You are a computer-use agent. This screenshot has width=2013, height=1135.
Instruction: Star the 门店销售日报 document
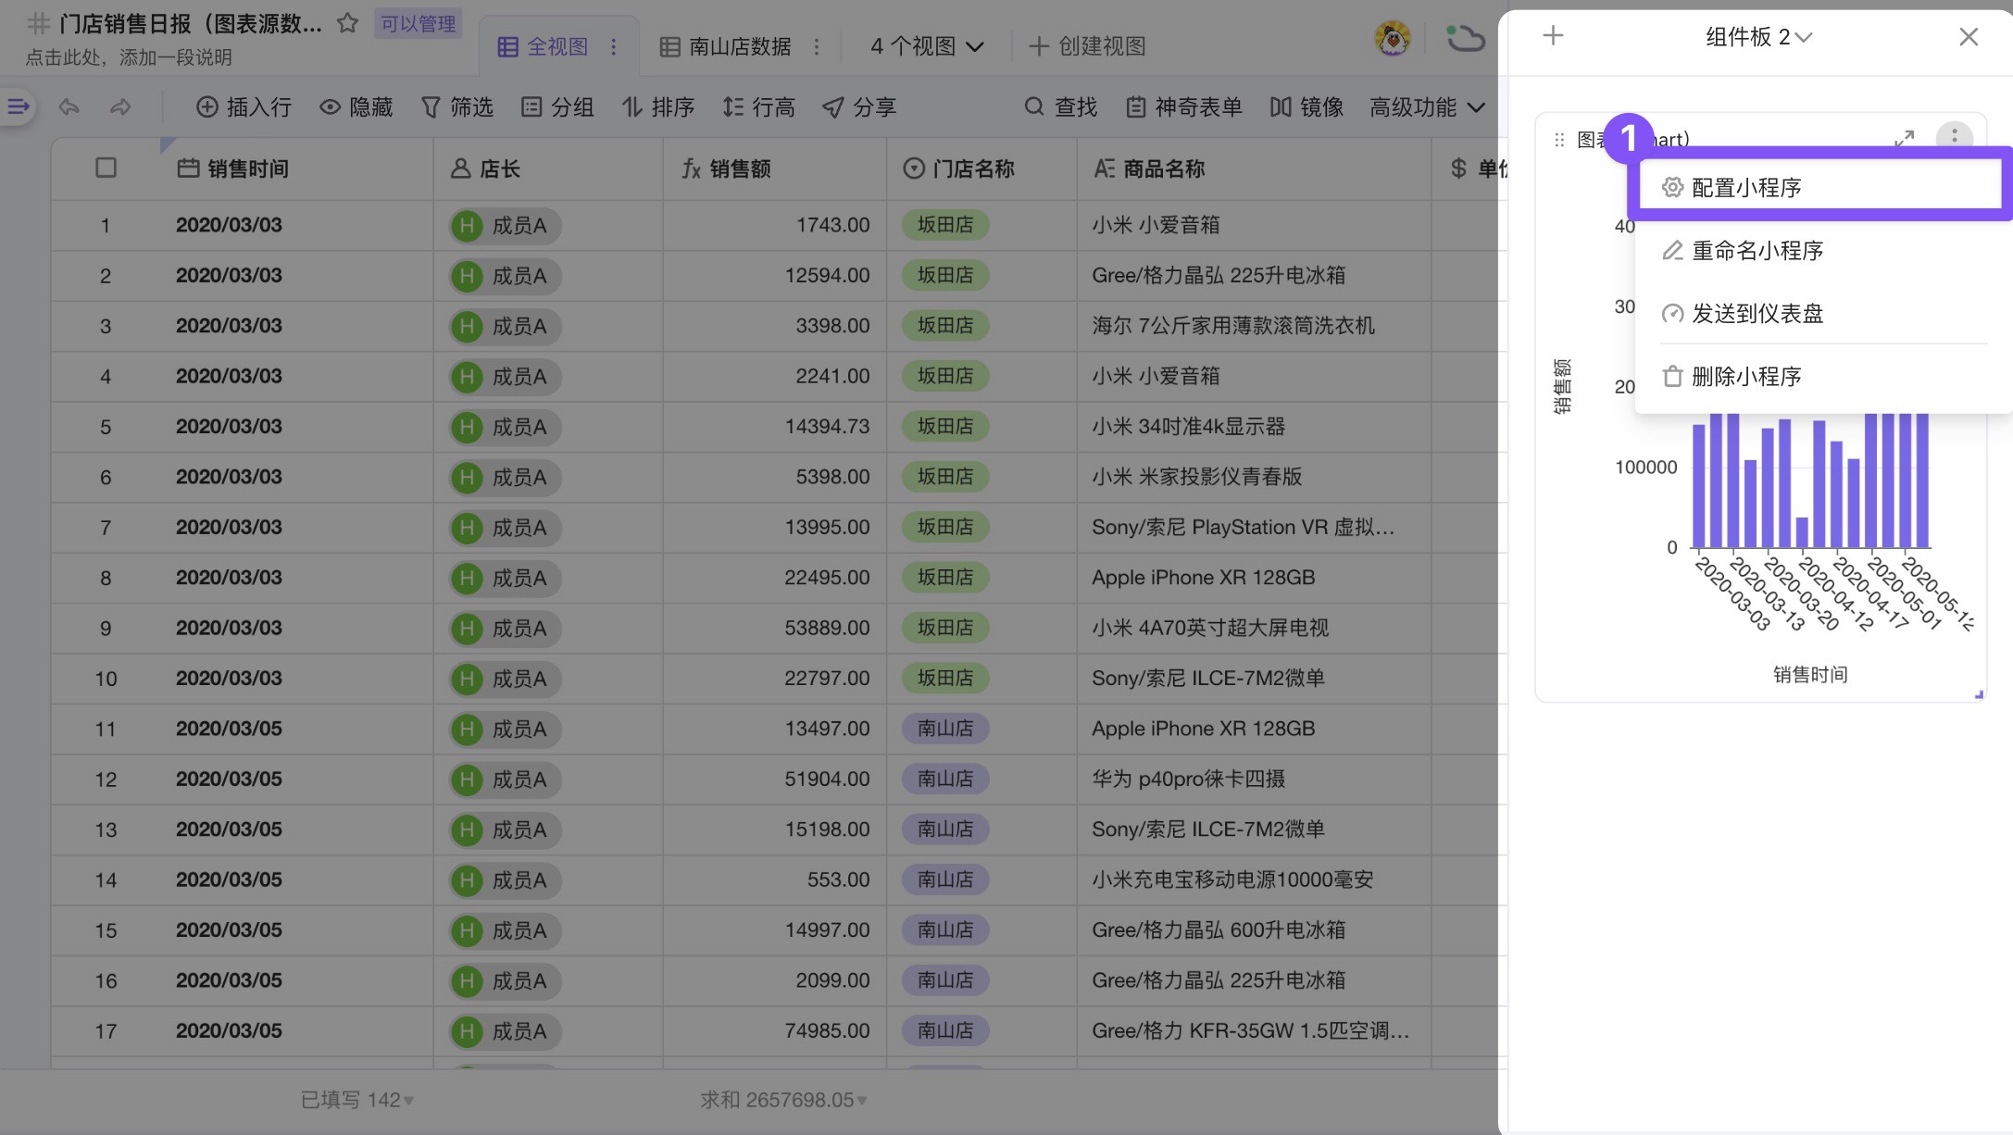(347, 23)
